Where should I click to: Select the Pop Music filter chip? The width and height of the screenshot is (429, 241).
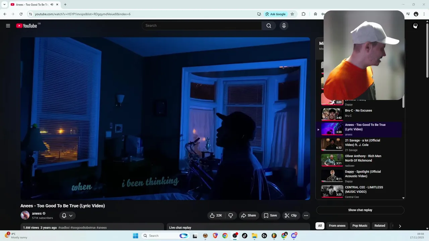tap(360, 226)
